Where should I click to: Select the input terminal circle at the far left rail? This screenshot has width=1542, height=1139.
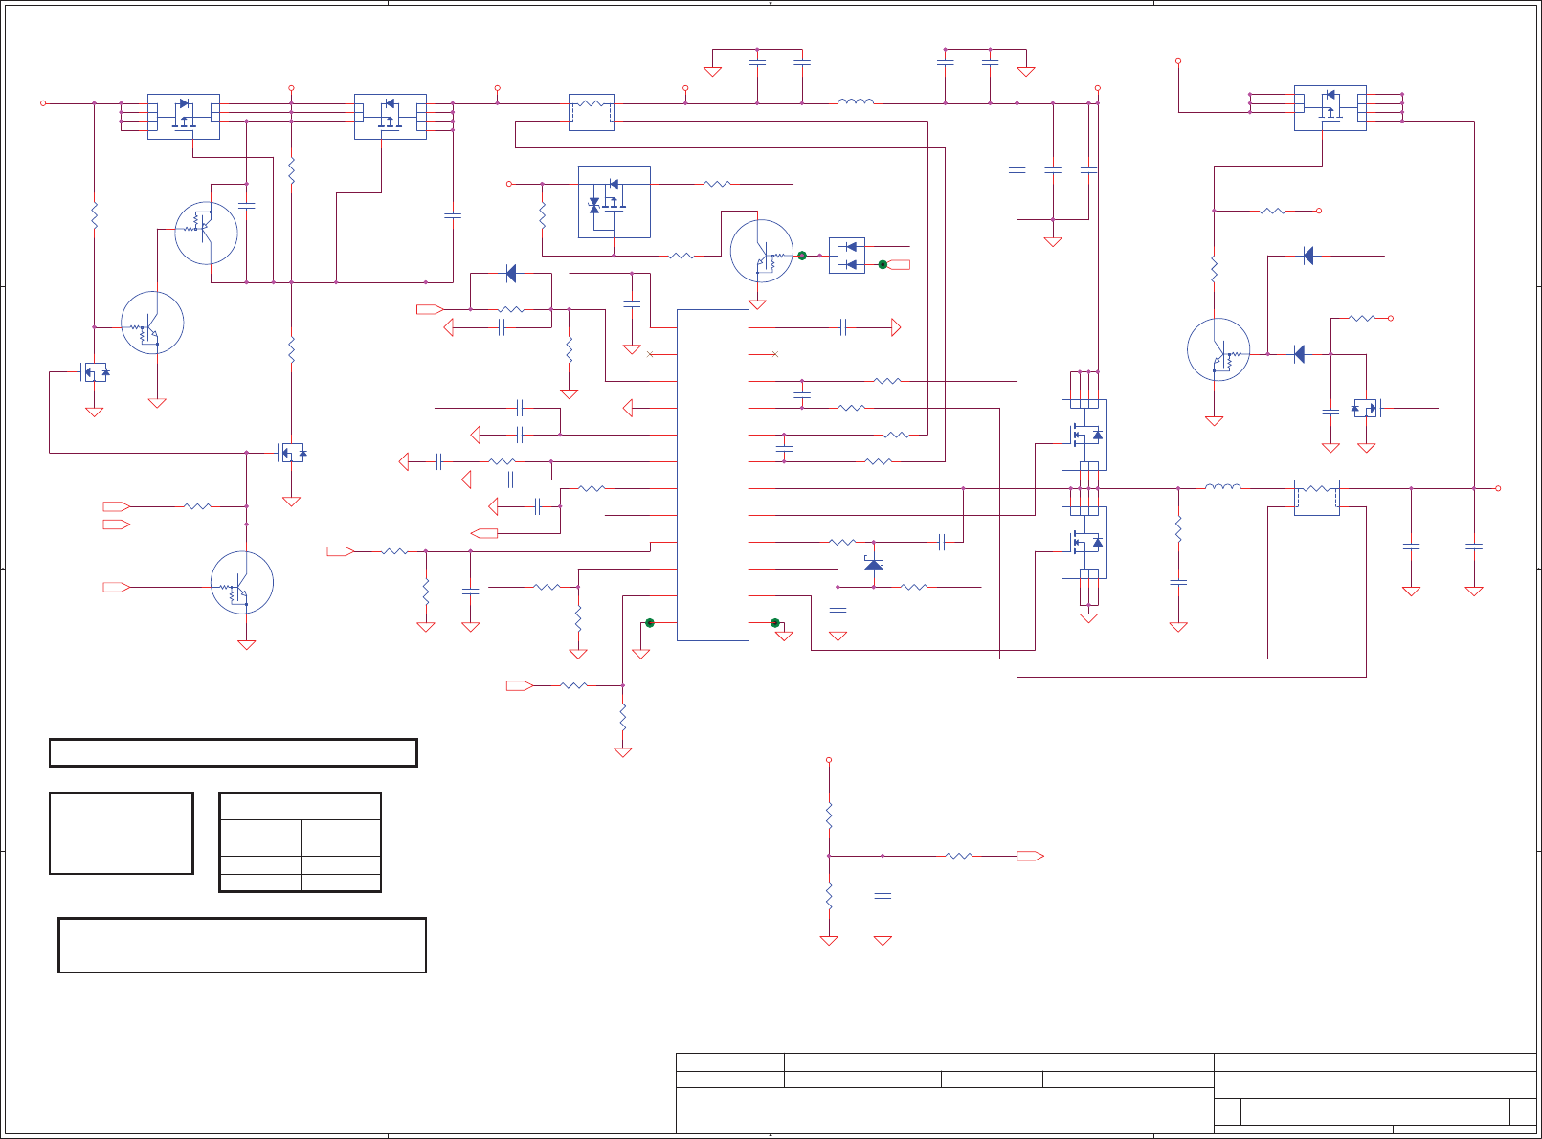(x=43, y=103)
